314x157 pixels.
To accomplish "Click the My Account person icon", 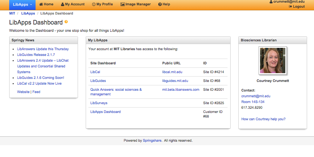I will [62, 4].
